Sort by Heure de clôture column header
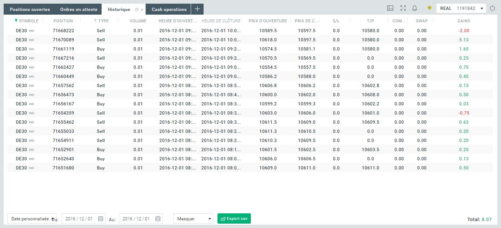Screen dimensions: 501x228 [221, 21]
